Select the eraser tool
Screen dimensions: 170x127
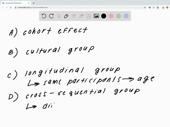tap(81, 16)
